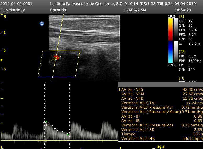Click the -19.3 velocity scale value below spectrum
This screenshot has width=203, height=149.
click(160, 147)
